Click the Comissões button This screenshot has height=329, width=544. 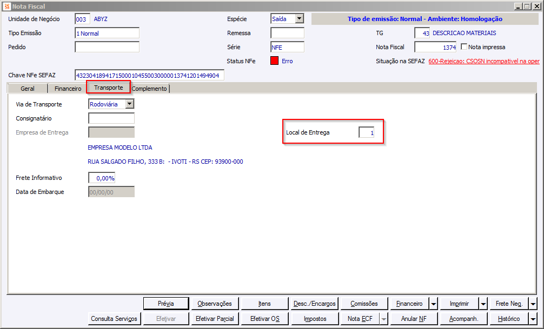[364, 304]
